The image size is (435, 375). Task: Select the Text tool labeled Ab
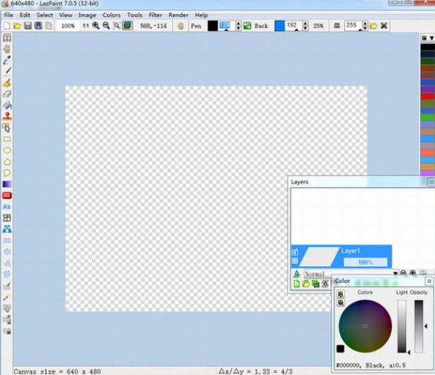click(x=7, y=207)
